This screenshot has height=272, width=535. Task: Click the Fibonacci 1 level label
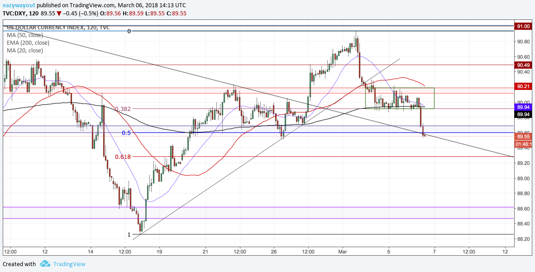(129, 234)
